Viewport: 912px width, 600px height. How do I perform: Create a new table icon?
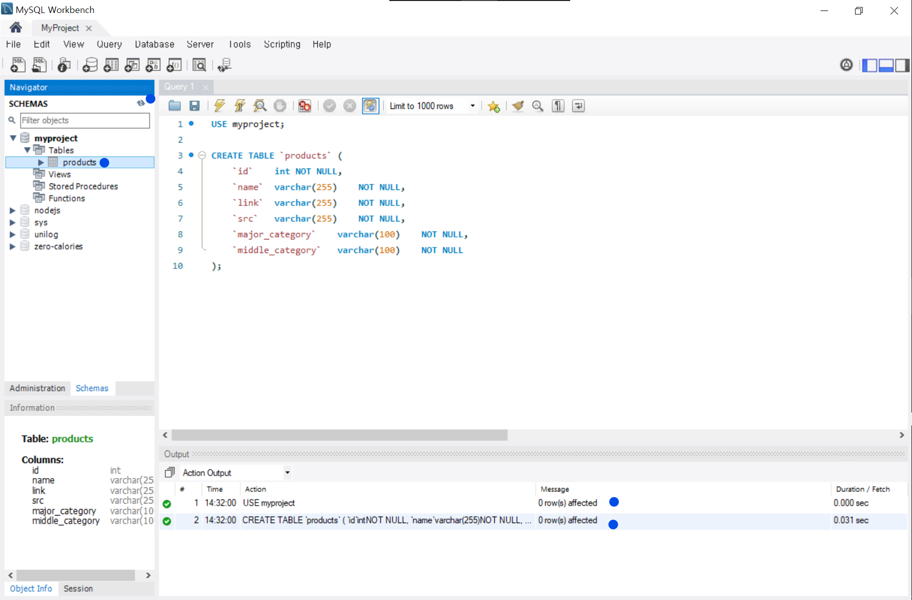[111, 65]
